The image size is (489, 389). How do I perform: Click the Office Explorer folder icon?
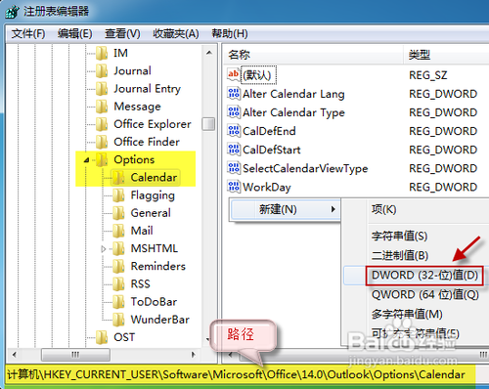[102, 124]
